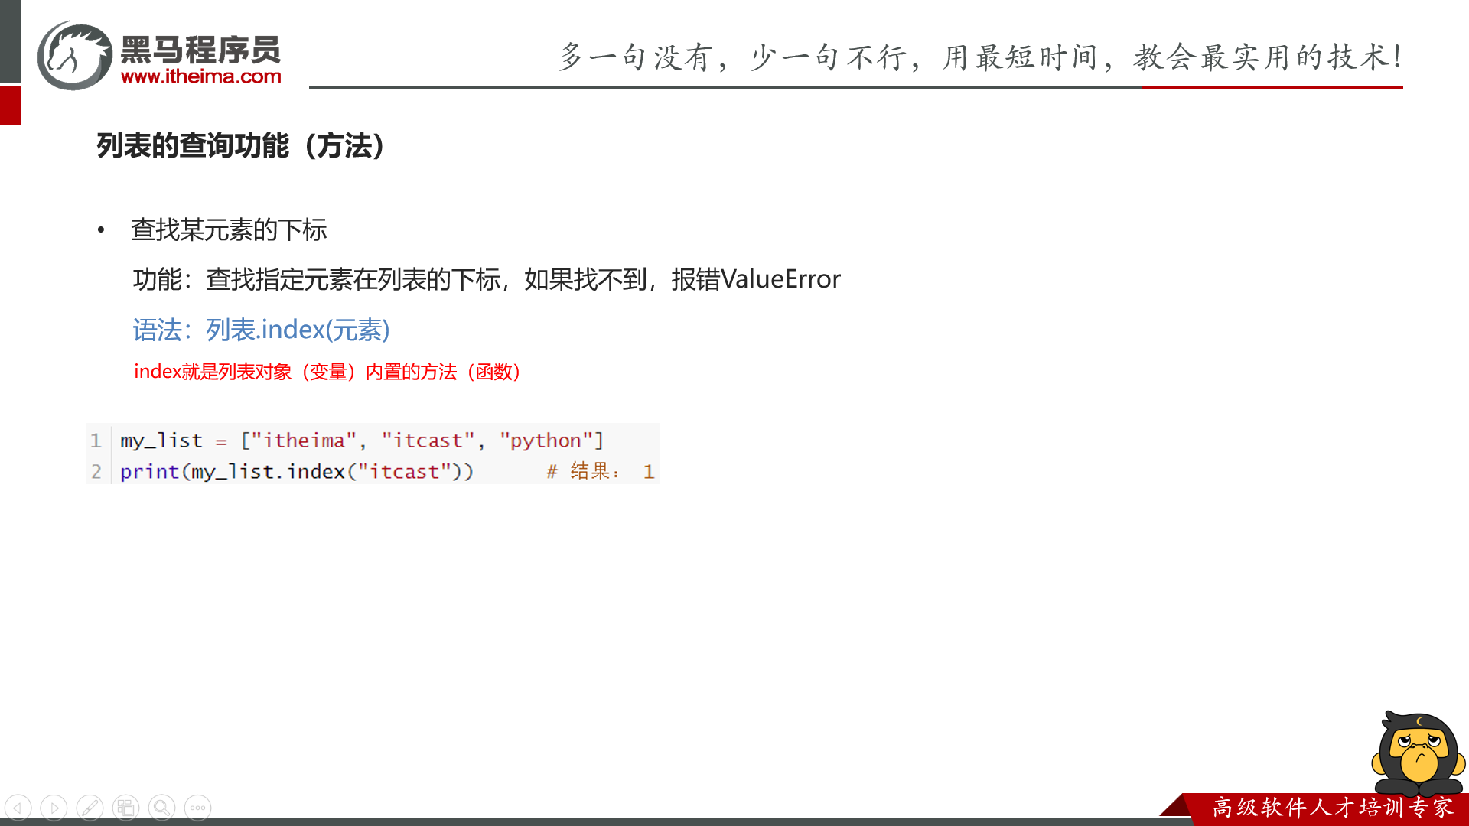Click the horse logo emblem
This screenshot has width=1469, height=826.
(x=75, y=56)
